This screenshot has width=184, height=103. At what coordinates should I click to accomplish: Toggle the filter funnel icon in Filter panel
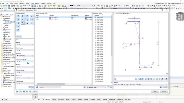[32, 87]
